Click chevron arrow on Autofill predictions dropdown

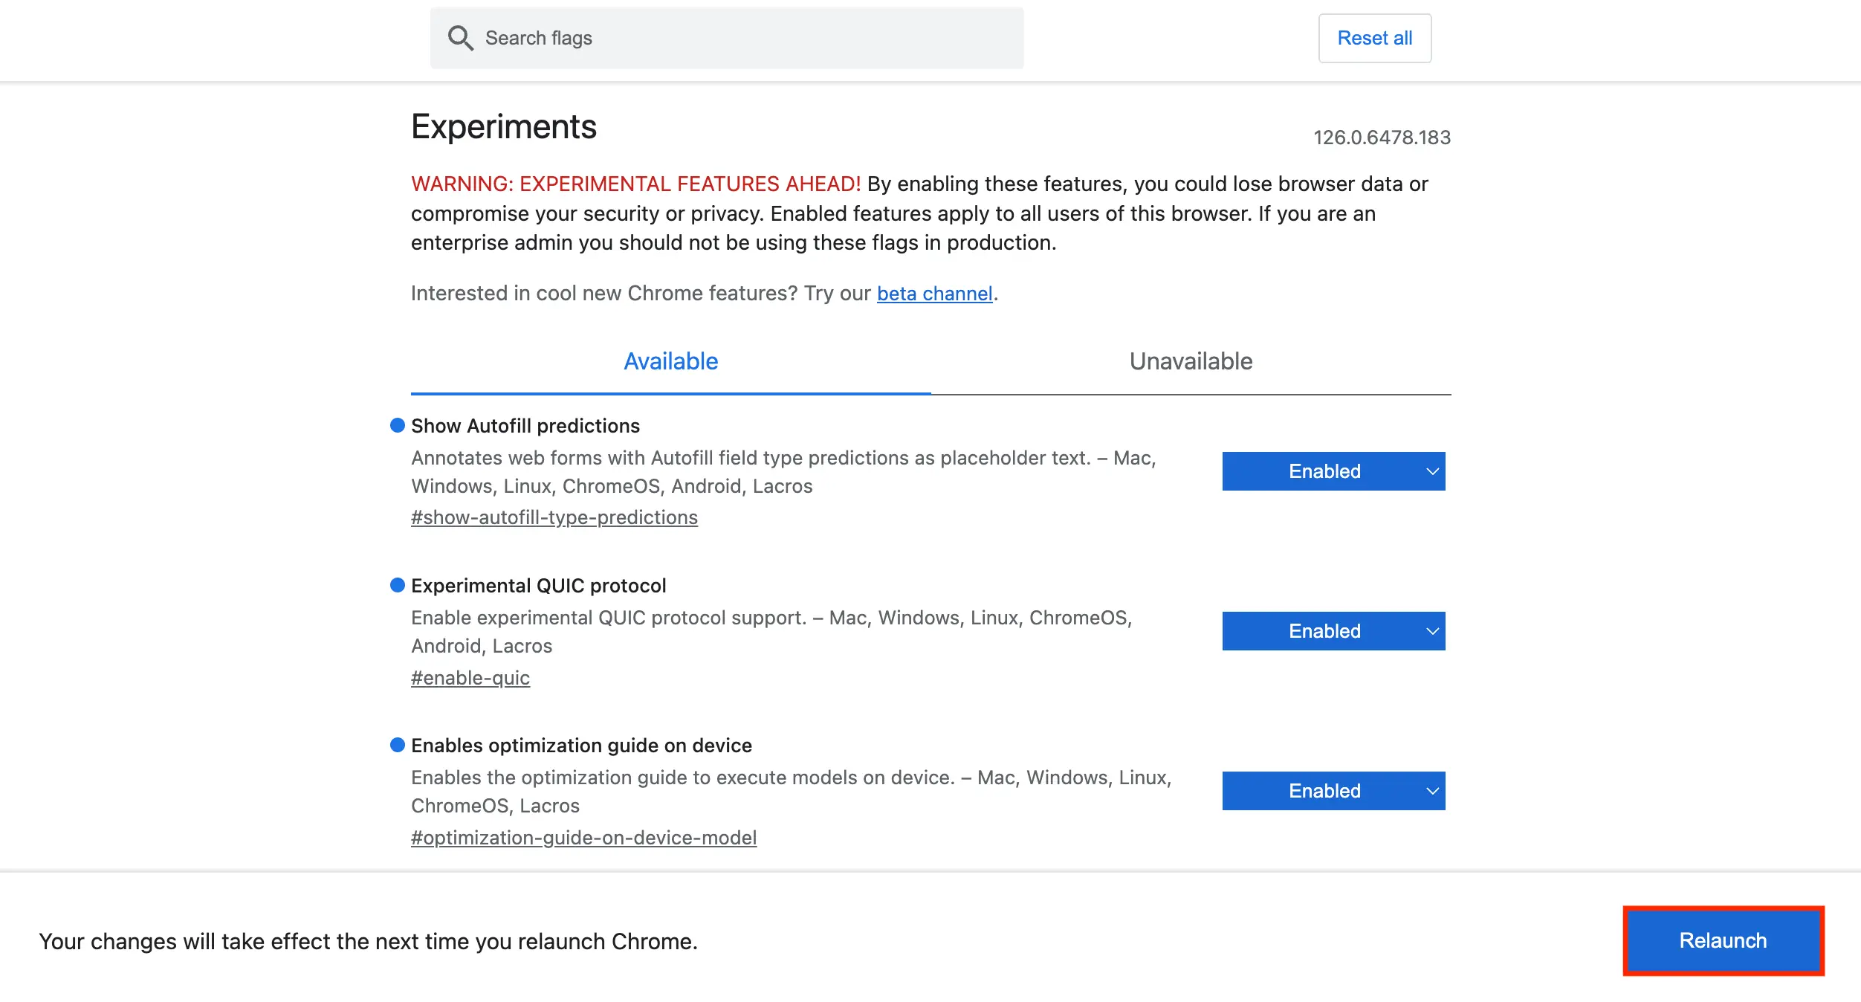click(1432, 471)
